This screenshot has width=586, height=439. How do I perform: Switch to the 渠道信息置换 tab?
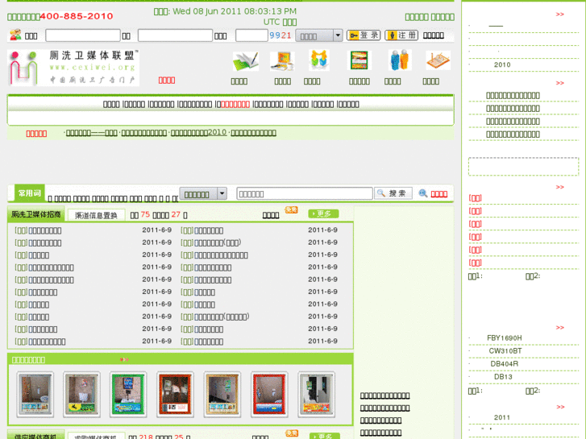(x=96, y=215)
